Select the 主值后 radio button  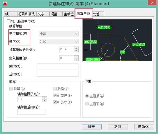87,96
